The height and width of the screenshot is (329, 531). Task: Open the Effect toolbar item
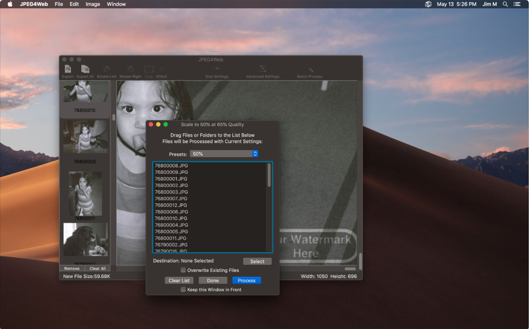pyautogui.click(x=161, y=71)
